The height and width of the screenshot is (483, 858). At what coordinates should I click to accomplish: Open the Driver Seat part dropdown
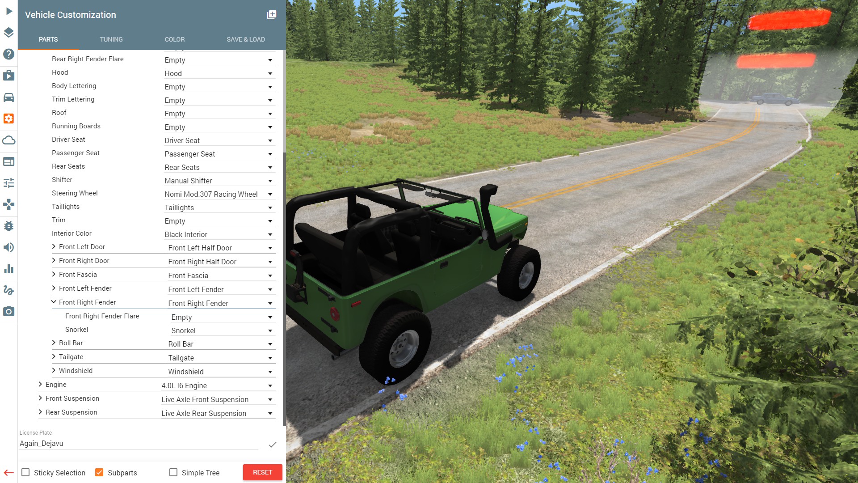coord(219,140)
